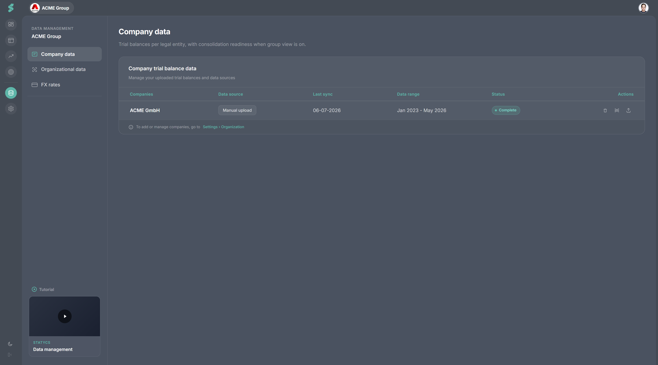658x365 pixels.
Task: Play the Data management tutorial video
Action: pos(65,316)
